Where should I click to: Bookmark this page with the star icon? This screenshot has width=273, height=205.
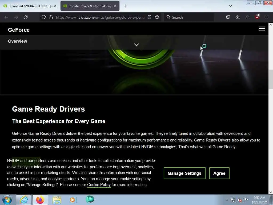157,17
